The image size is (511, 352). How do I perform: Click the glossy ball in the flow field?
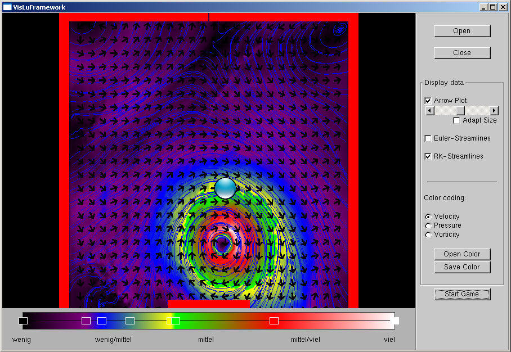[226, 188]
